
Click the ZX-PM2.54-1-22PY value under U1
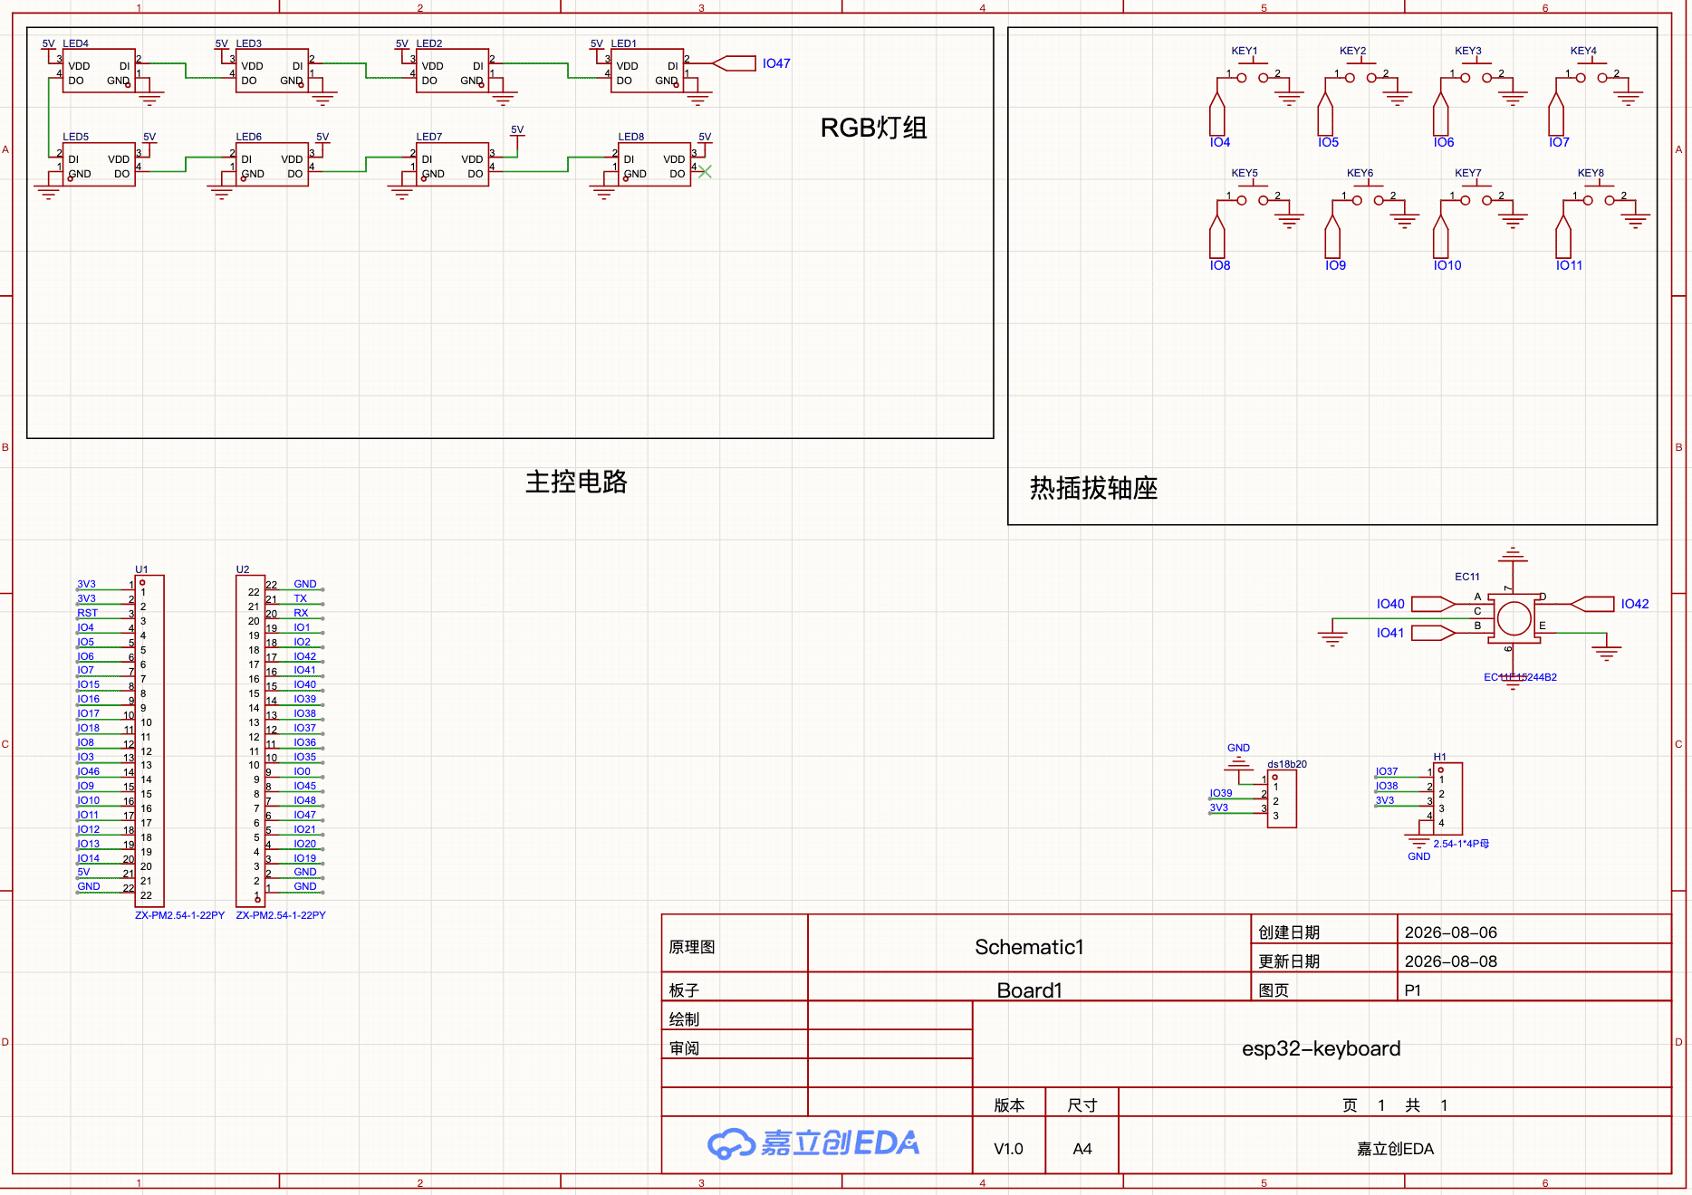point(179,915)
